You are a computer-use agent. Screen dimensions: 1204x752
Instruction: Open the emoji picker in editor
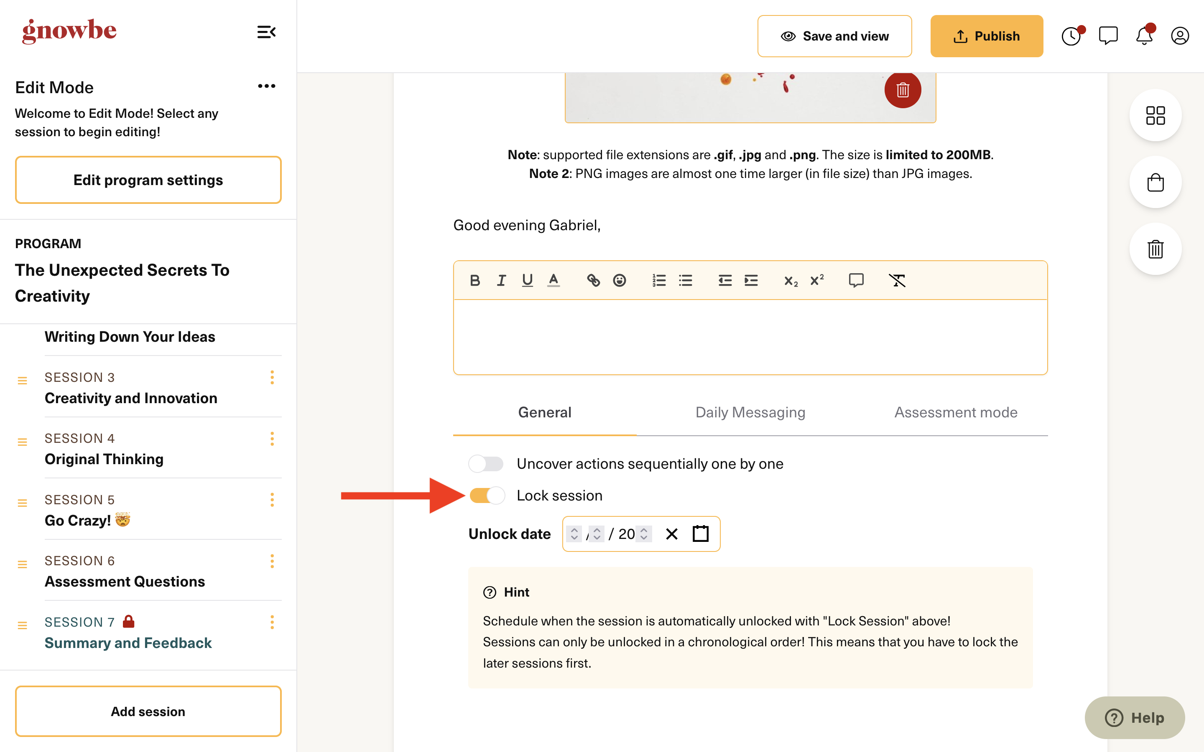(620, 280)
